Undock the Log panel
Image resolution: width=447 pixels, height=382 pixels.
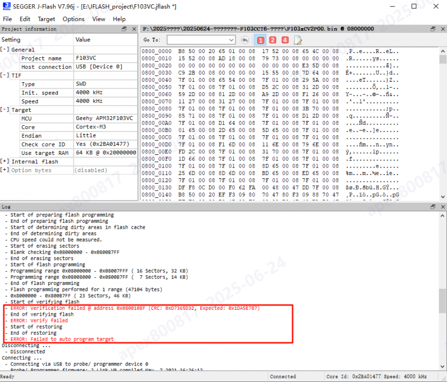433,206
